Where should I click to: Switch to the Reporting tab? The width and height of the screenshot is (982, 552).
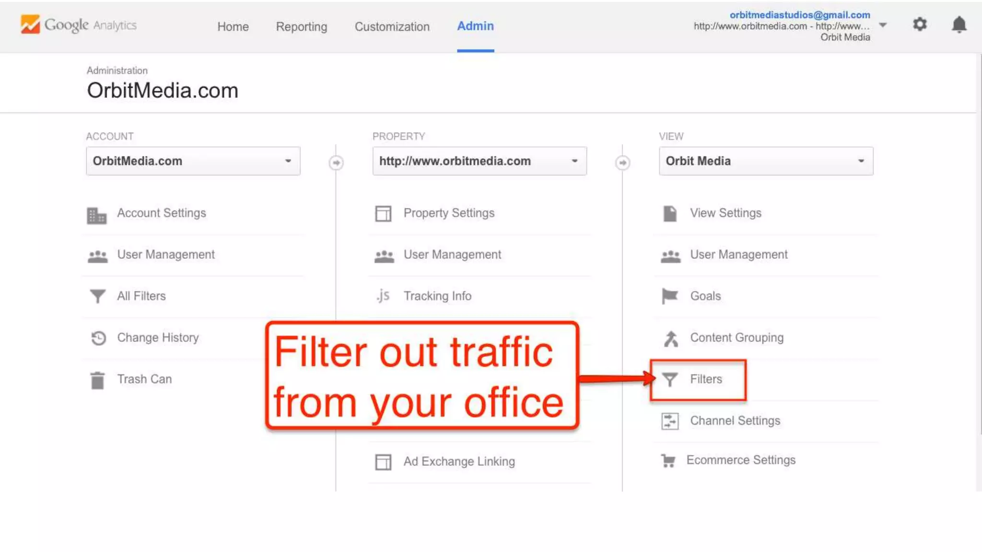(x=301, y=26)
